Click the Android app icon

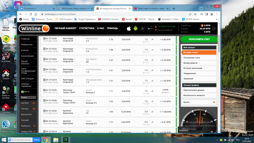(x=135, y=28)
